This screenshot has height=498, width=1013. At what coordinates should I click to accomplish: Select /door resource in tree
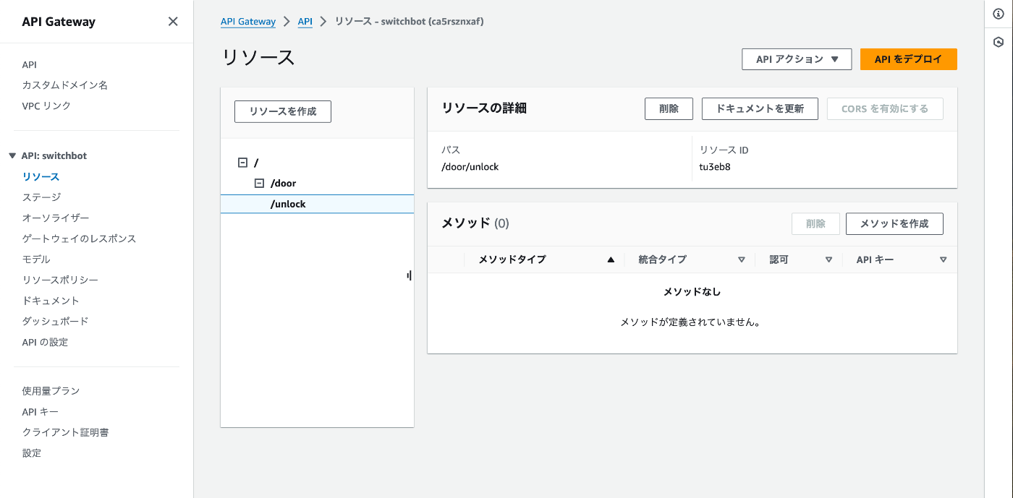pos(283,184)
